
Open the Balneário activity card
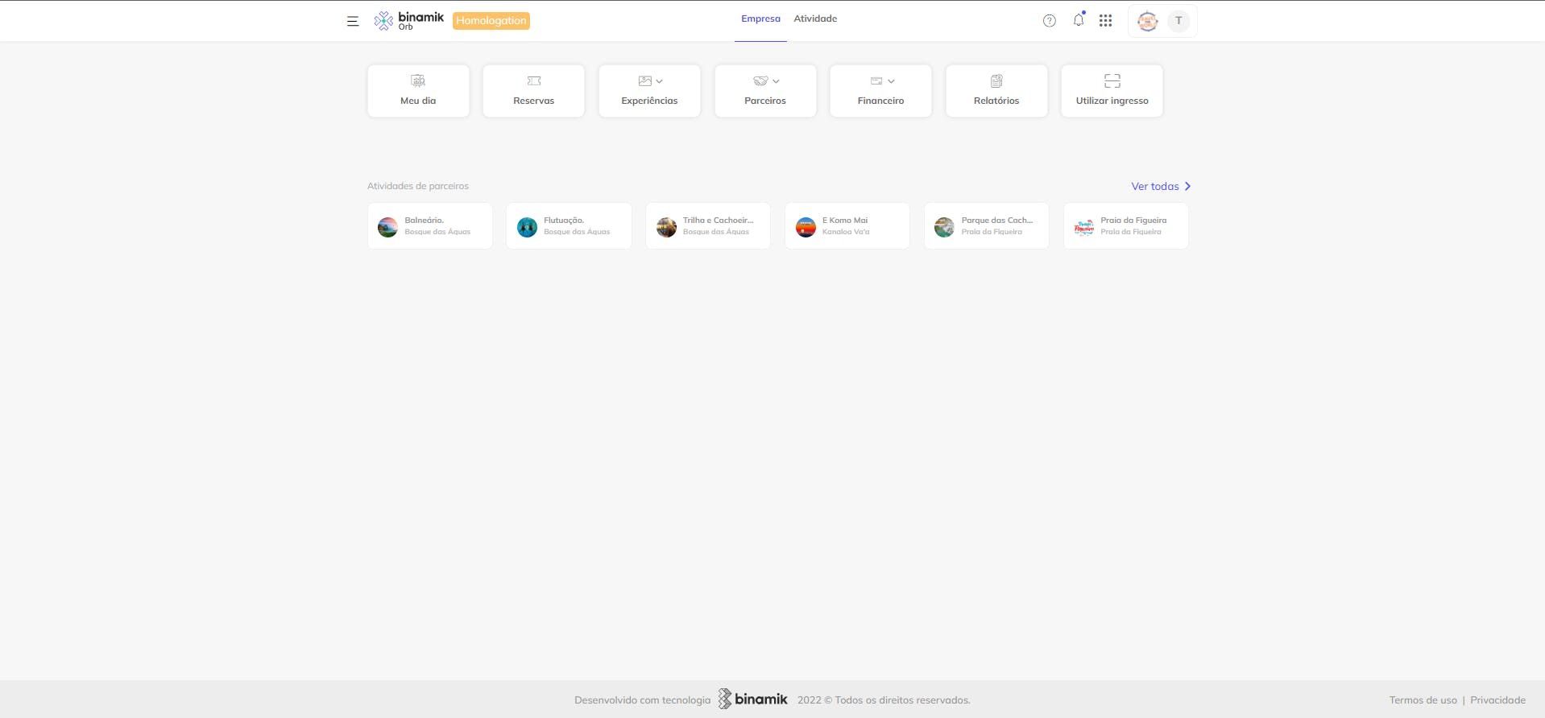point(430,225)
